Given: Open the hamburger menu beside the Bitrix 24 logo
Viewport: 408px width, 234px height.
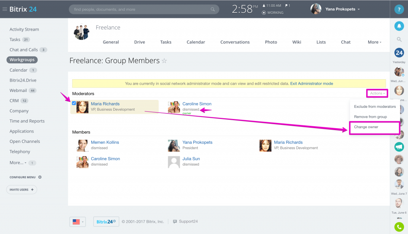Looking at the screenshot, I should pyautogui.click(x=5, y=9).
